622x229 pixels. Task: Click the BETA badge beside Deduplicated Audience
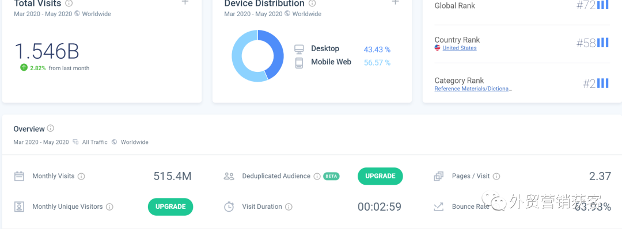click(x=331, y=176)
